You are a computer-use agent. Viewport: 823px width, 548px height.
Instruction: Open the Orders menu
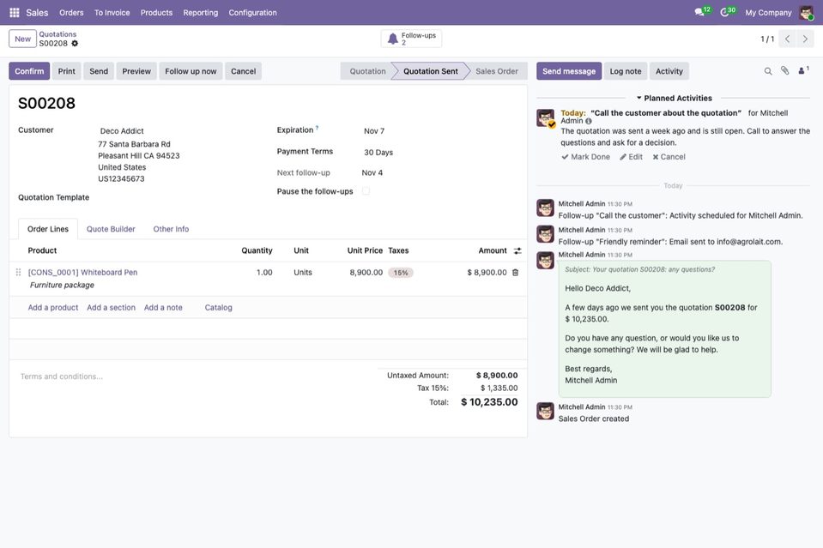pyautogui.click(x=71, y=13)
